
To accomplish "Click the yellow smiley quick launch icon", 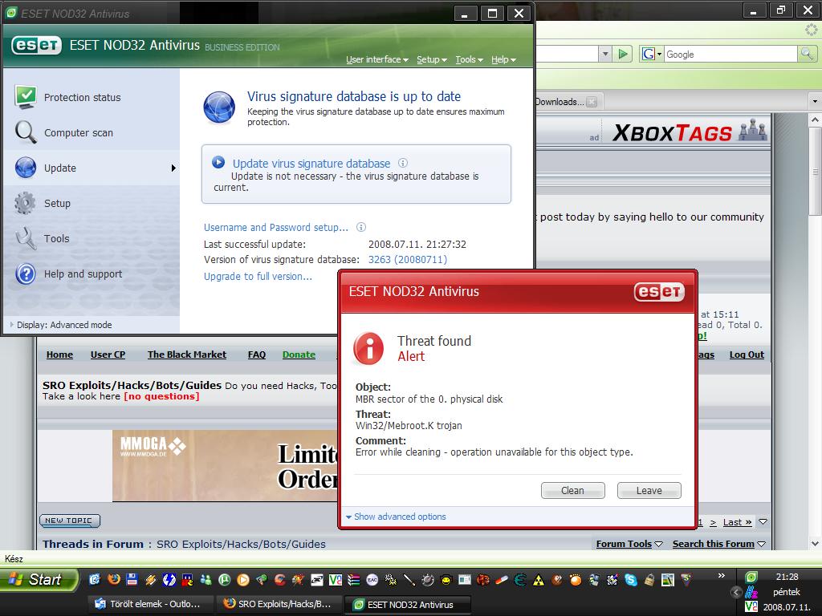I will click(x=446, y=579).
